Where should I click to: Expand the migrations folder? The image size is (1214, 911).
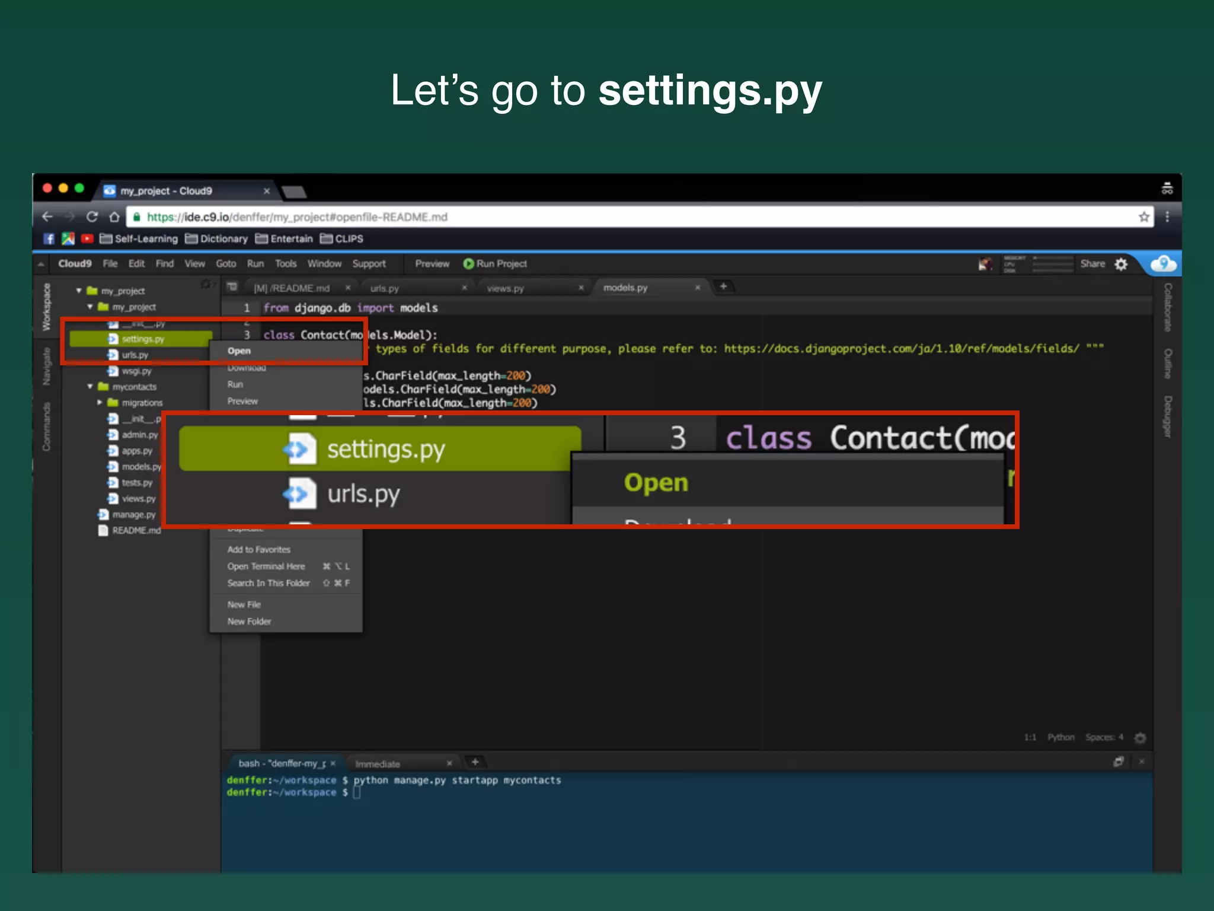tap(100, 403)
